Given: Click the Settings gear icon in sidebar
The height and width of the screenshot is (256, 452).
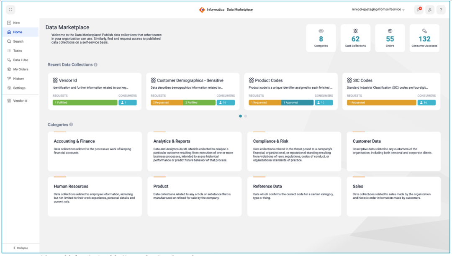Looking at the screenshot, I should tap(9, 88).
